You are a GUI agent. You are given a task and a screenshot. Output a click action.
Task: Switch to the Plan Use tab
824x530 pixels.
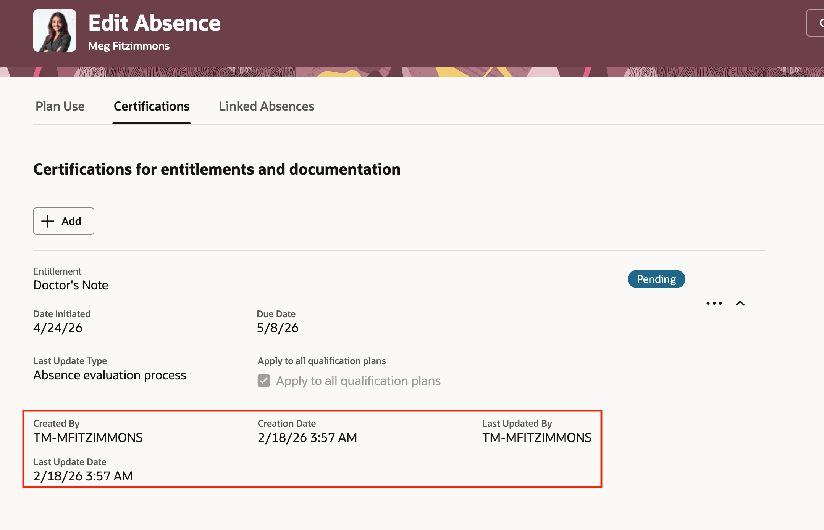(x=60, y=106)
